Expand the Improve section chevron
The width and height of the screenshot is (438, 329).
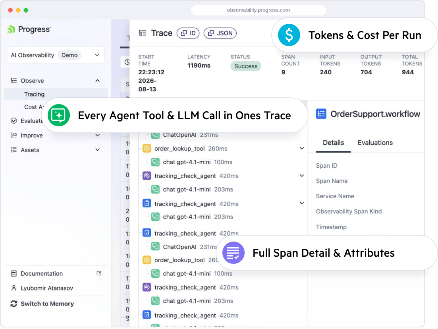[x=98, y=135]
